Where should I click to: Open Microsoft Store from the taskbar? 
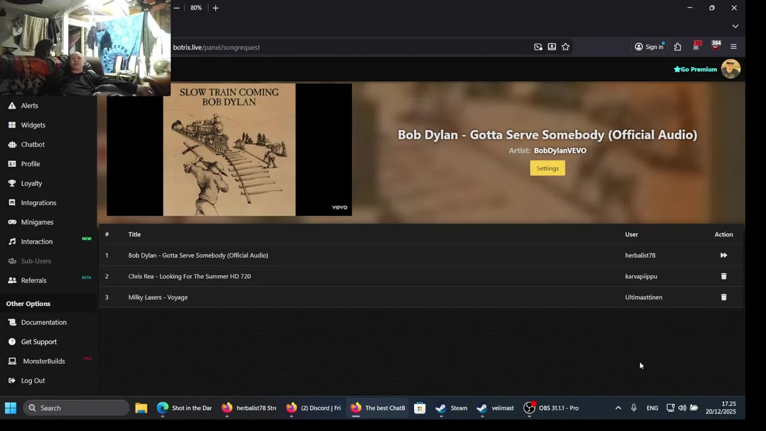click(420, 408)
